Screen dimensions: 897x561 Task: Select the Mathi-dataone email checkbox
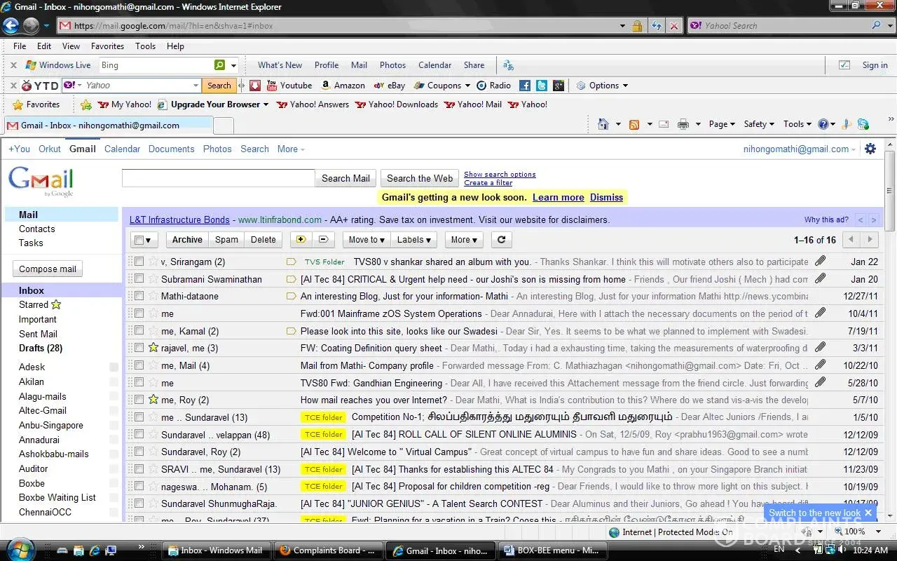point(139,296)
